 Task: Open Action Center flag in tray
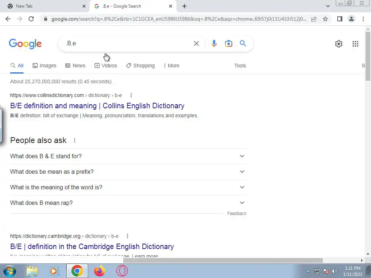pos(326,271)
